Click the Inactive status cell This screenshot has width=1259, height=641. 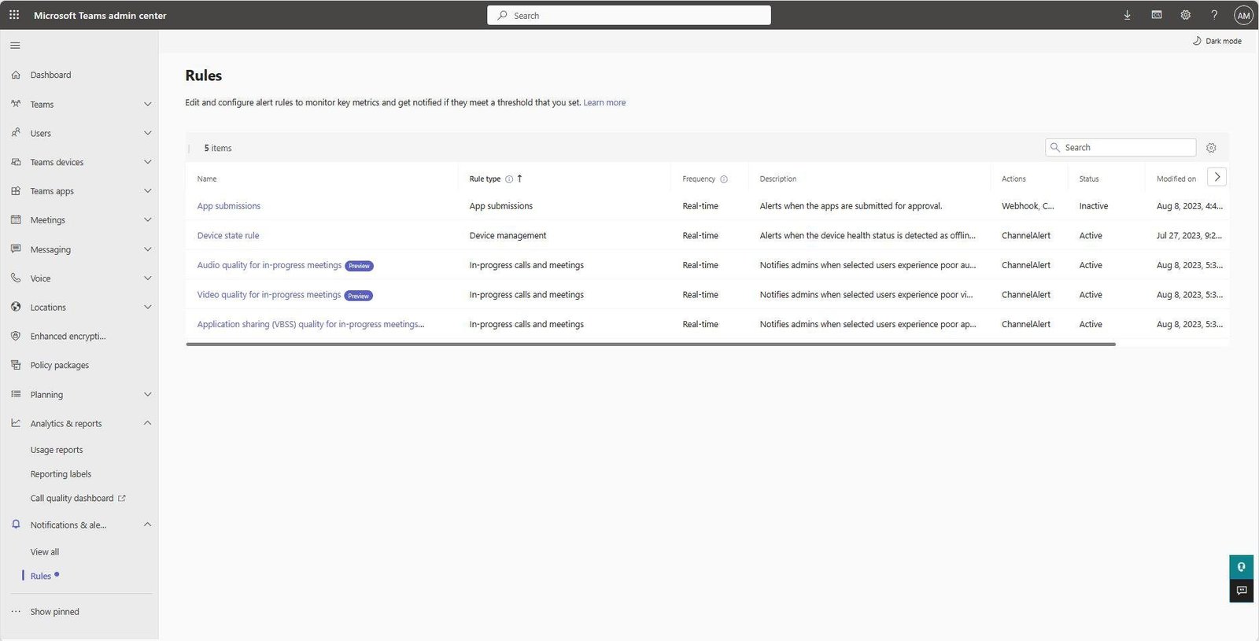(x=1093, y=206)
